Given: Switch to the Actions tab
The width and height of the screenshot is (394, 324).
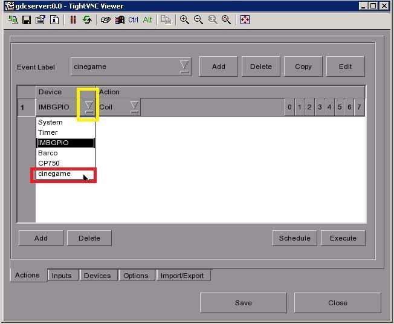Looking at the screenshot, I should [27, 275].
